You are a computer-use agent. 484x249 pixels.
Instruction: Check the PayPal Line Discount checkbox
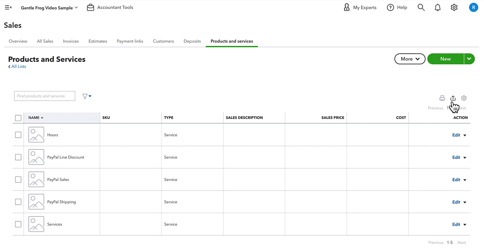(x=18, y=157)
